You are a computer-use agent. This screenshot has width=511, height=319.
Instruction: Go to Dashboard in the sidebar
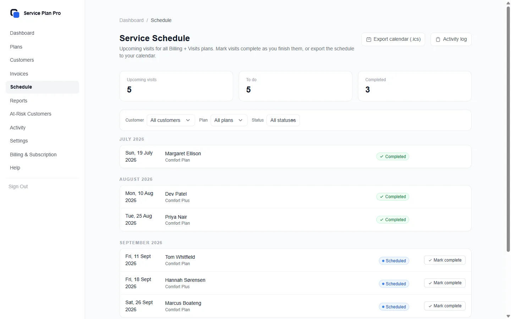click(x=42, y=33)
